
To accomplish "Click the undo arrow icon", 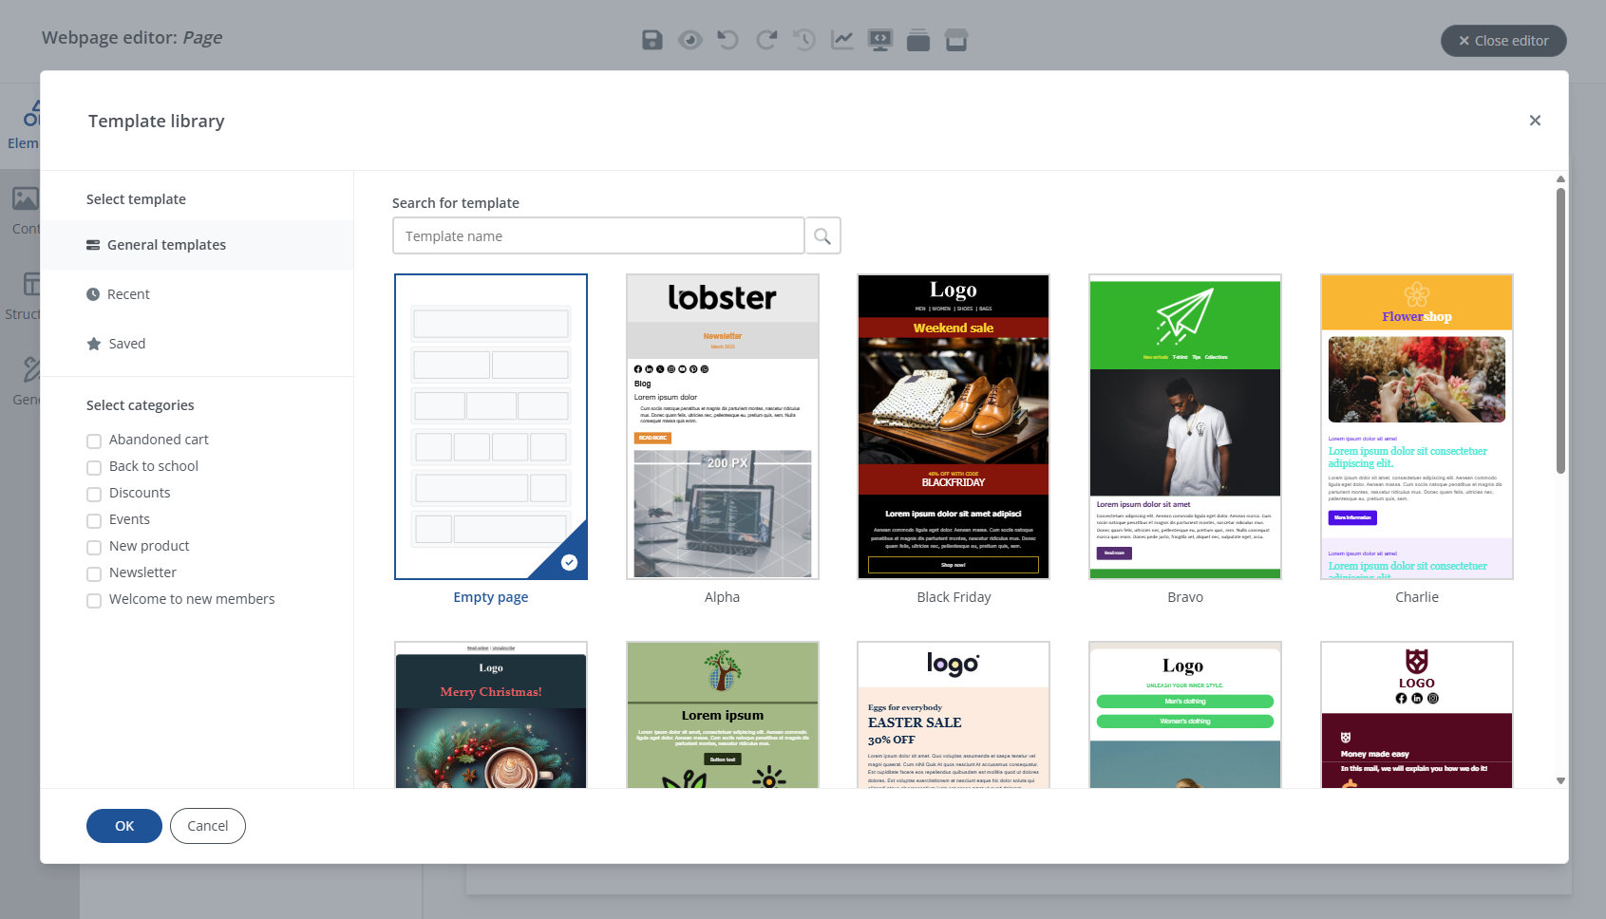I will 727,40.
